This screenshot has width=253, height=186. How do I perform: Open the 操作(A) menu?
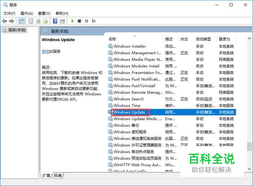(27, 14)
